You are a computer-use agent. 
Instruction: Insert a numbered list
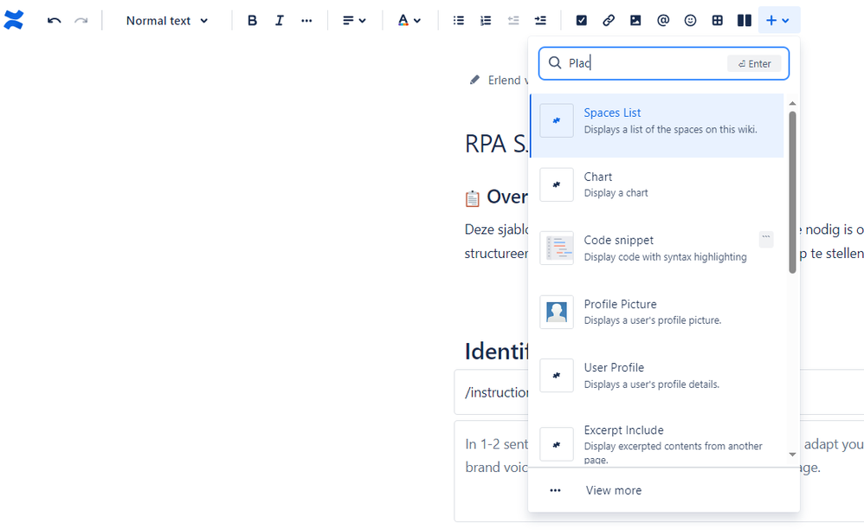click(x=486, y=21)
